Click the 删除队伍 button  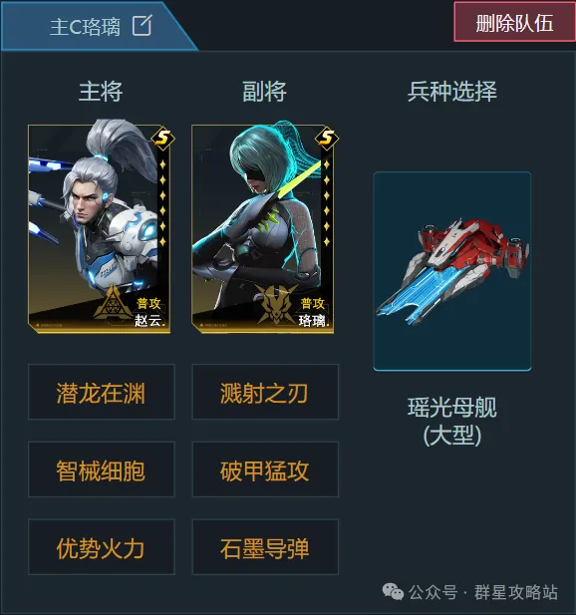[x=514, y=22]
